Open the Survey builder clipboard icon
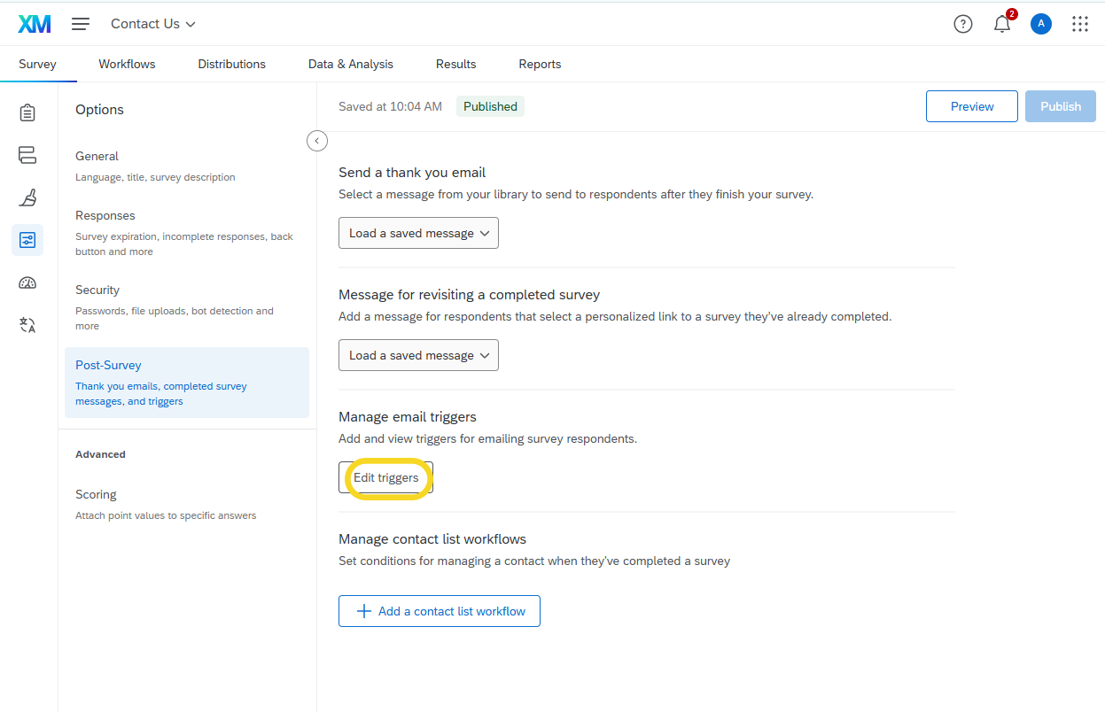 [x=27, y=112]
